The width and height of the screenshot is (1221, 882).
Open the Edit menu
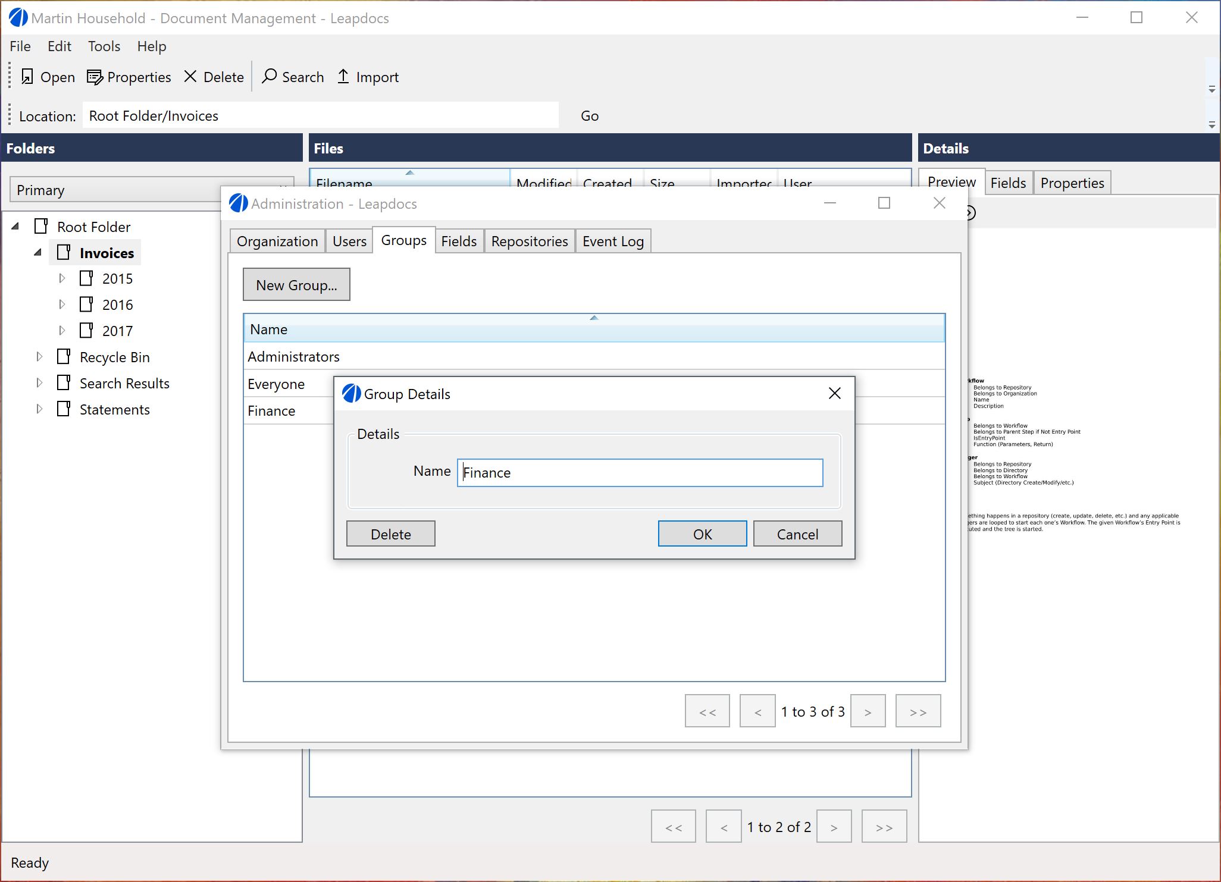60,46
